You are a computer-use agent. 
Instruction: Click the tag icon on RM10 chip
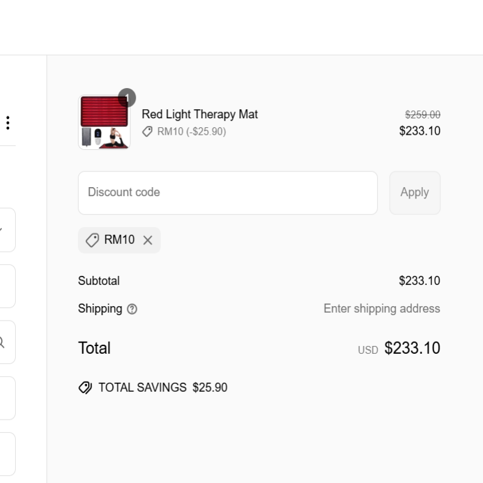[92, 240]
